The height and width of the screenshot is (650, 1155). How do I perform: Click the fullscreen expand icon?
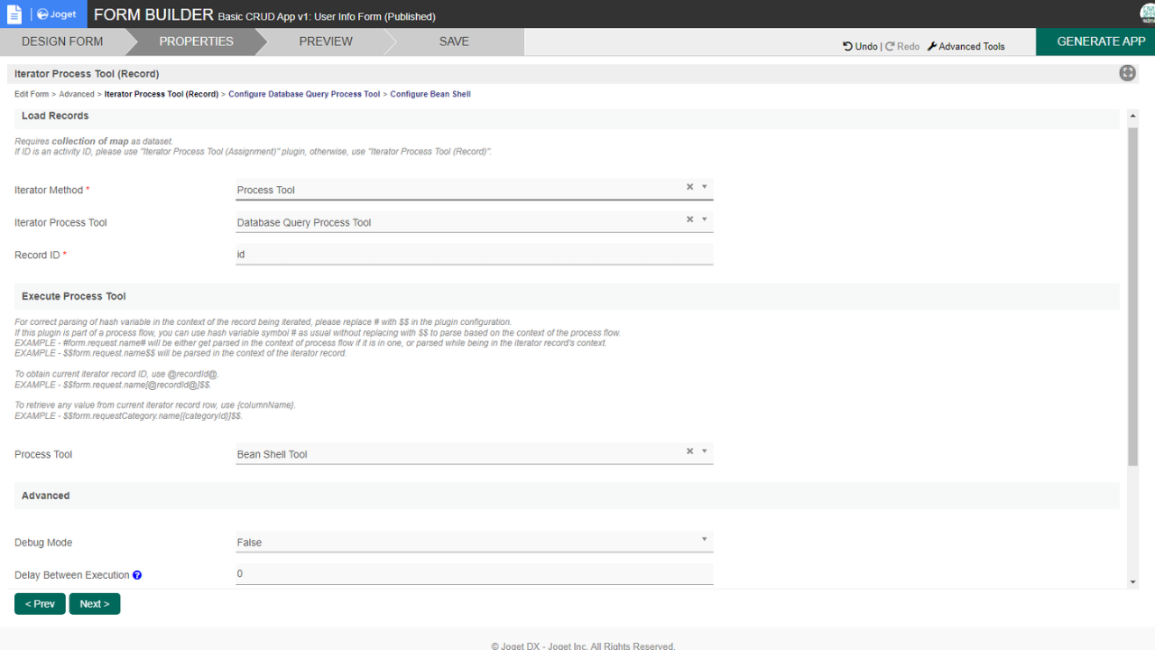point(1127,73)
